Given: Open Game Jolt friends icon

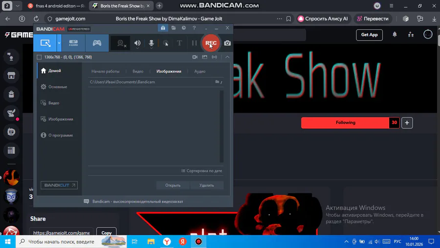Looking at the screenshot, I should (x=411, y=35).
